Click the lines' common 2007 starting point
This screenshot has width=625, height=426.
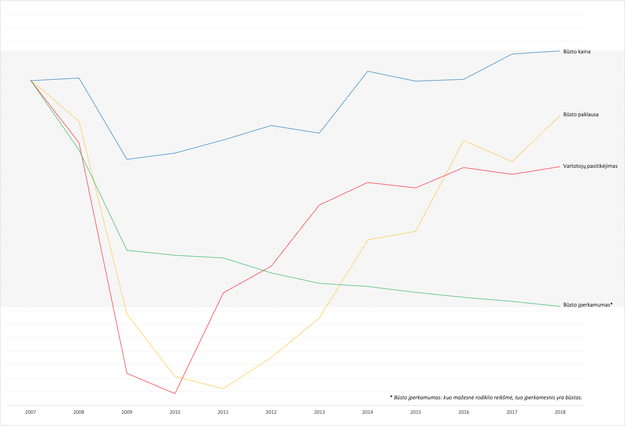31,80
